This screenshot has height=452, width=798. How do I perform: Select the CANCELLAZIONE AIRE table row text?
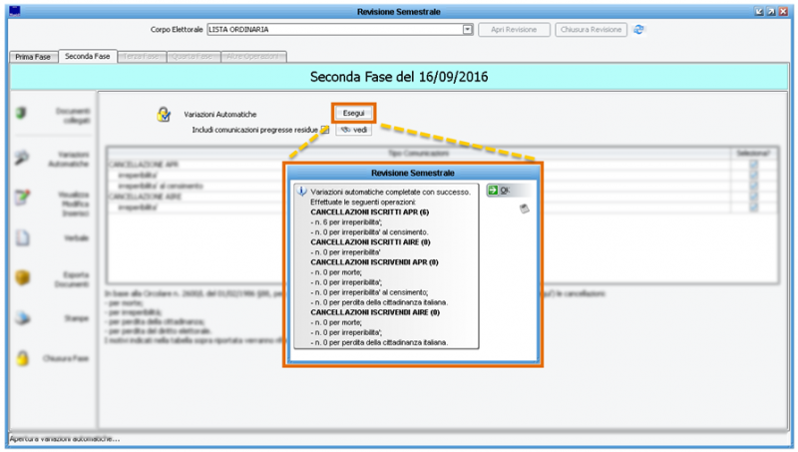pyautogui.click(x=145, y=197)
